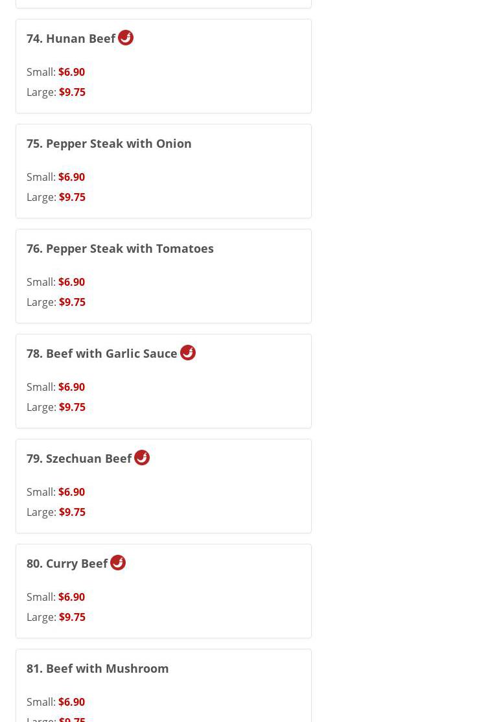Click Hunan Beef small price $6.90
499x722 pixels.
(71, 72)
